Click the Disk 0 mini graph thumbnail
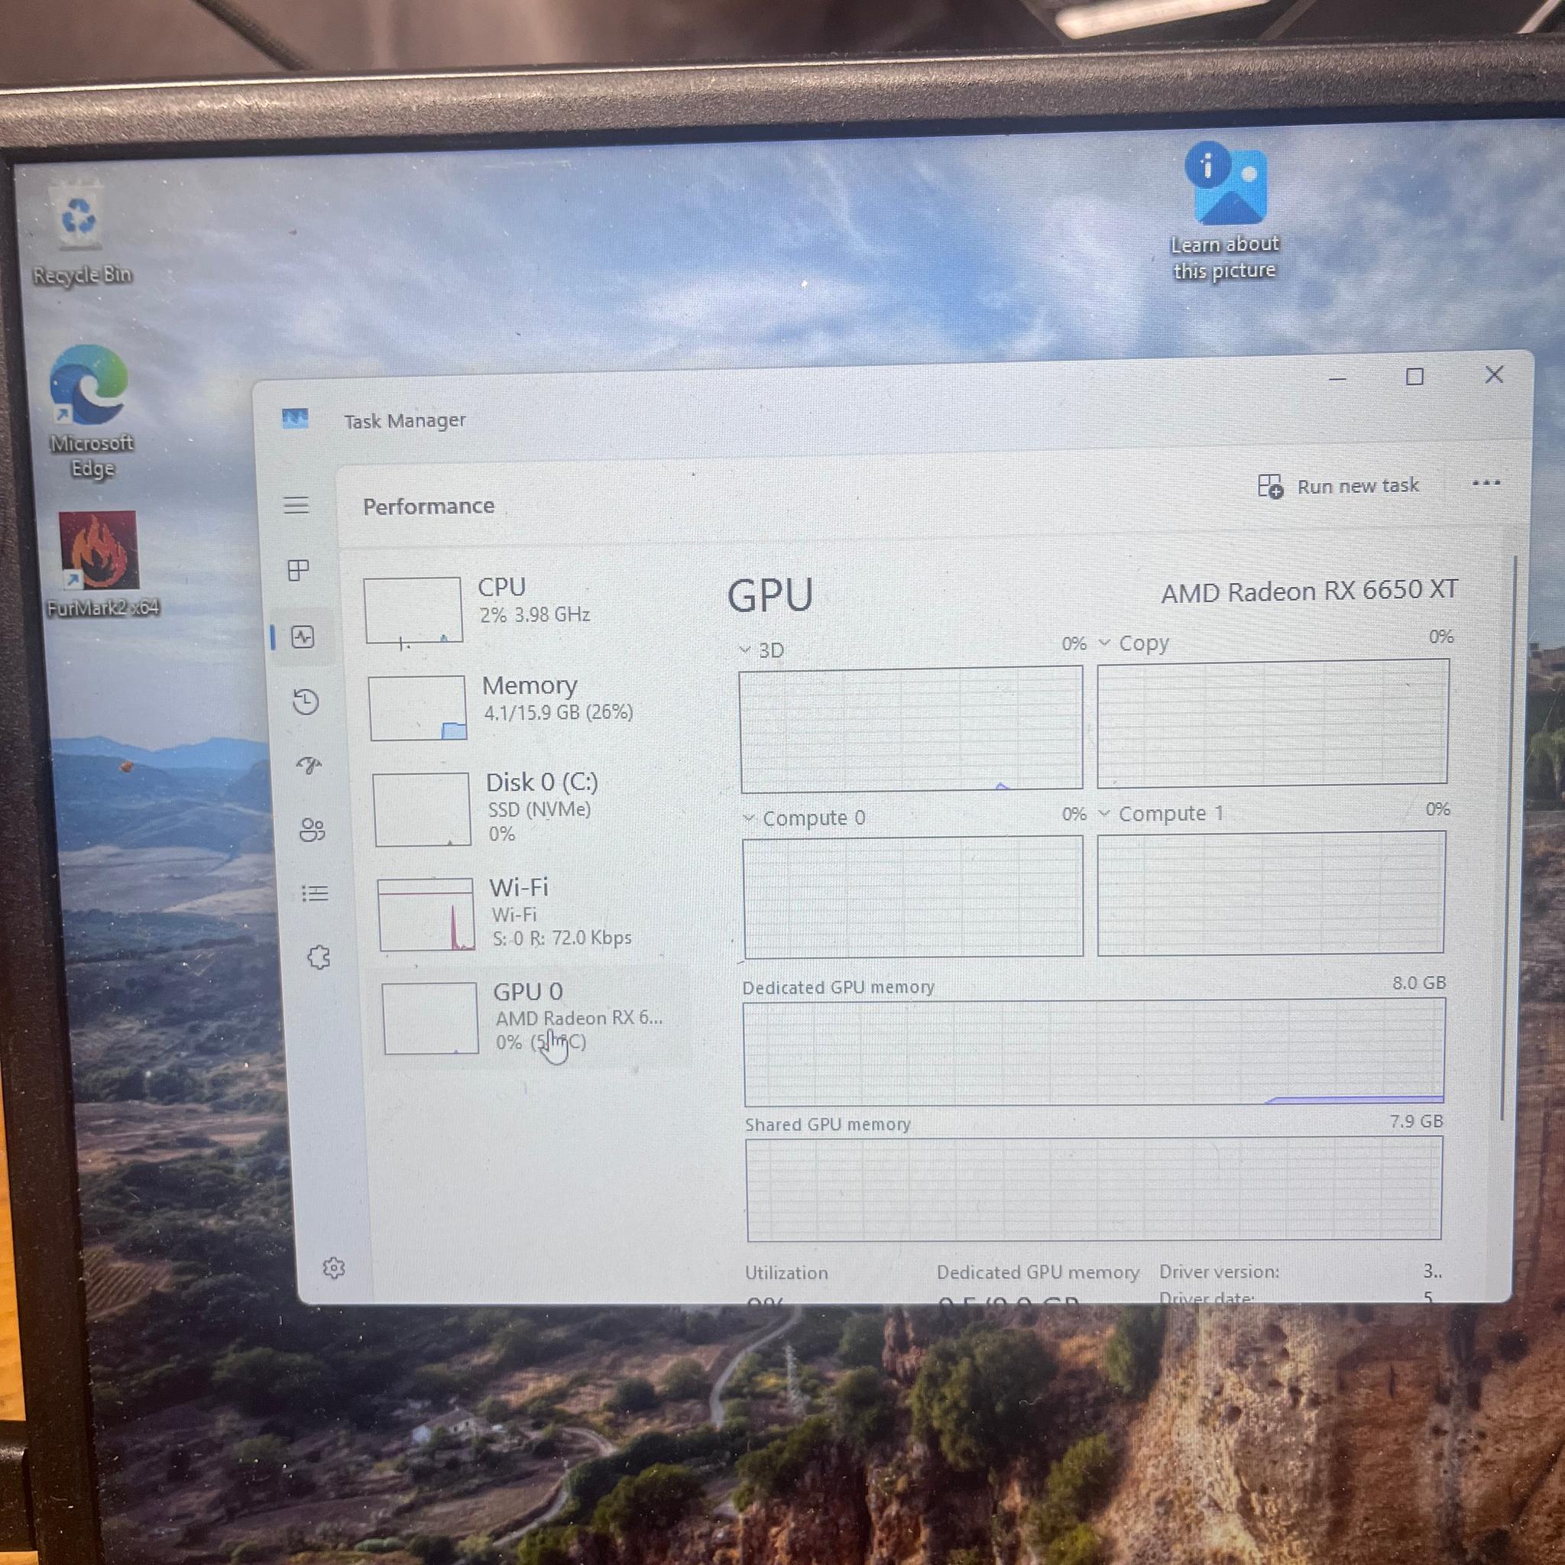This screenshot has width=1565, height=1565. [422, 809]
